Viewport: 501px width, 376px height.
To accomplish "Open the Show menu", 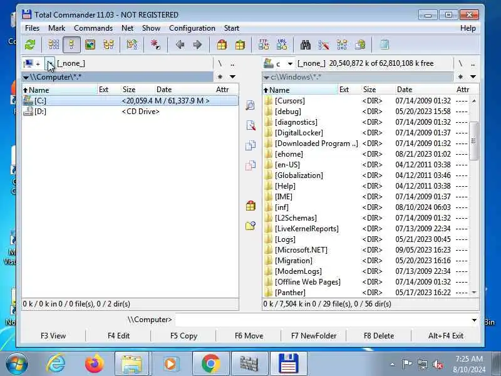I will [x=151, y=28].
